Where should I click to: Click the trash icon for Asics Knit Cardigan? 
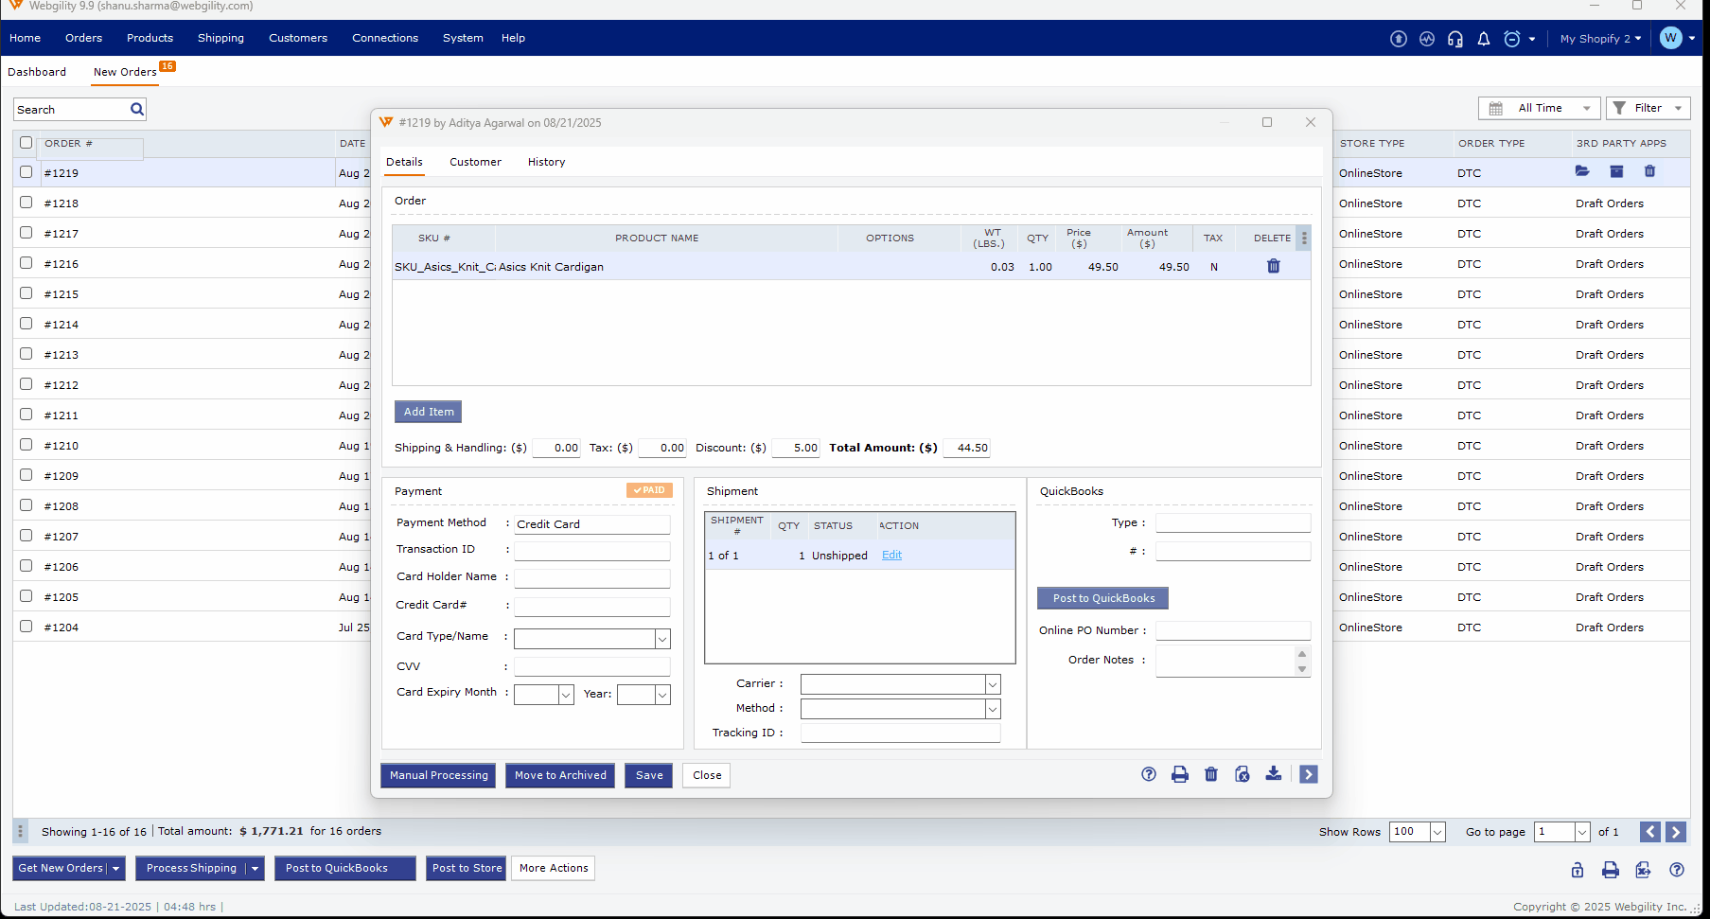1273,267
